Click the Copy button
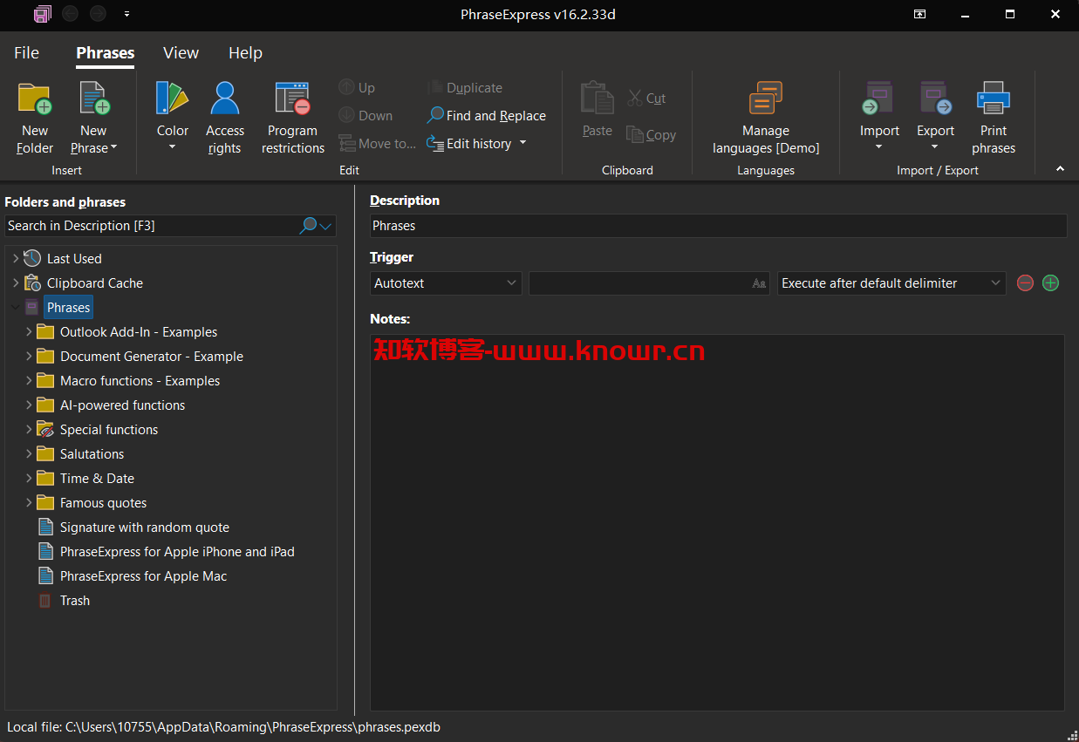 click(x=651, y=135)
